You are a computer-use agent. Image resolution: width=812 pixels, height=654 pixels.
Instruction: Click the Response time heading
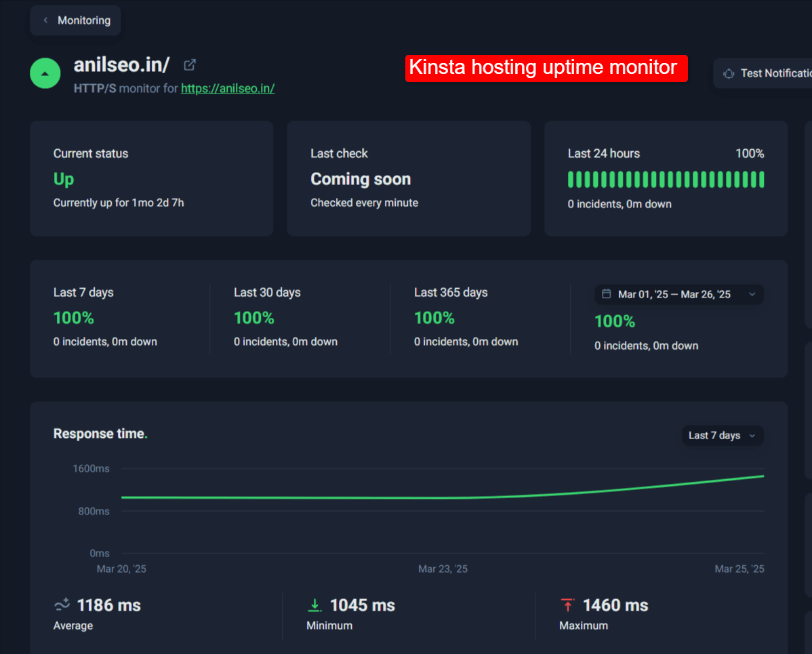pyautogui.click(x=100, y=434)
